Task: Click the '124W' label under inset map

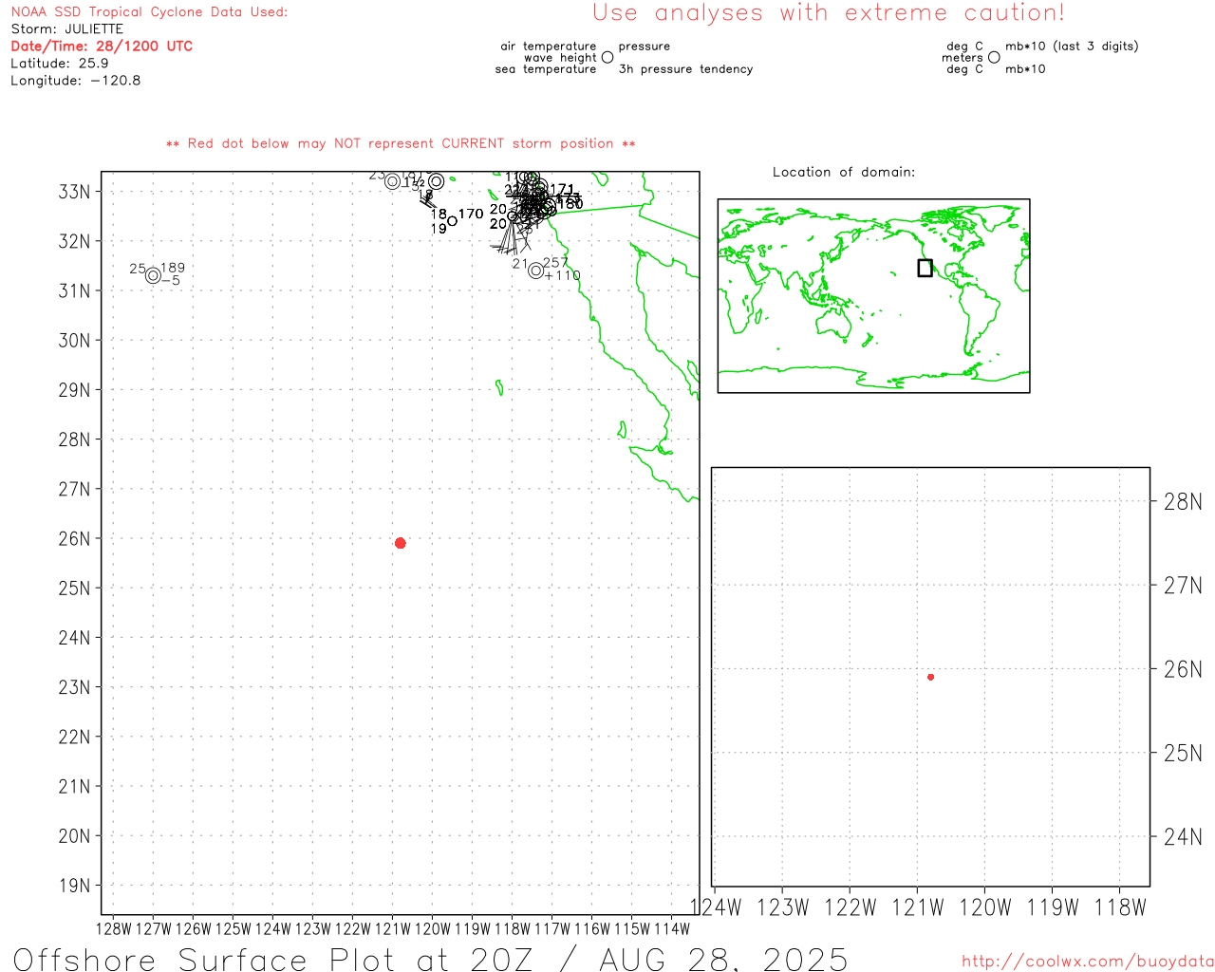Action: click(715, 907)
